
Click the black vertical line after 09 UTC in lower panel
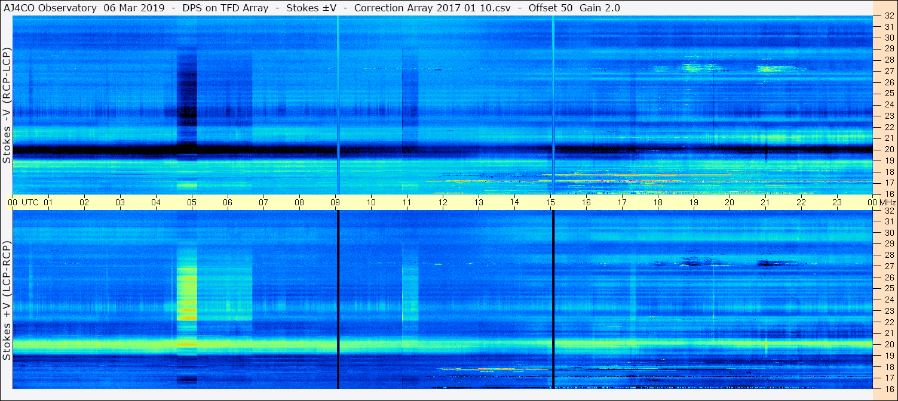(x=338, y=300)
